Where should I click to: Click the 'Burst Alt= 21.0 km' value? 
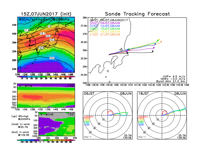[171, 81]
